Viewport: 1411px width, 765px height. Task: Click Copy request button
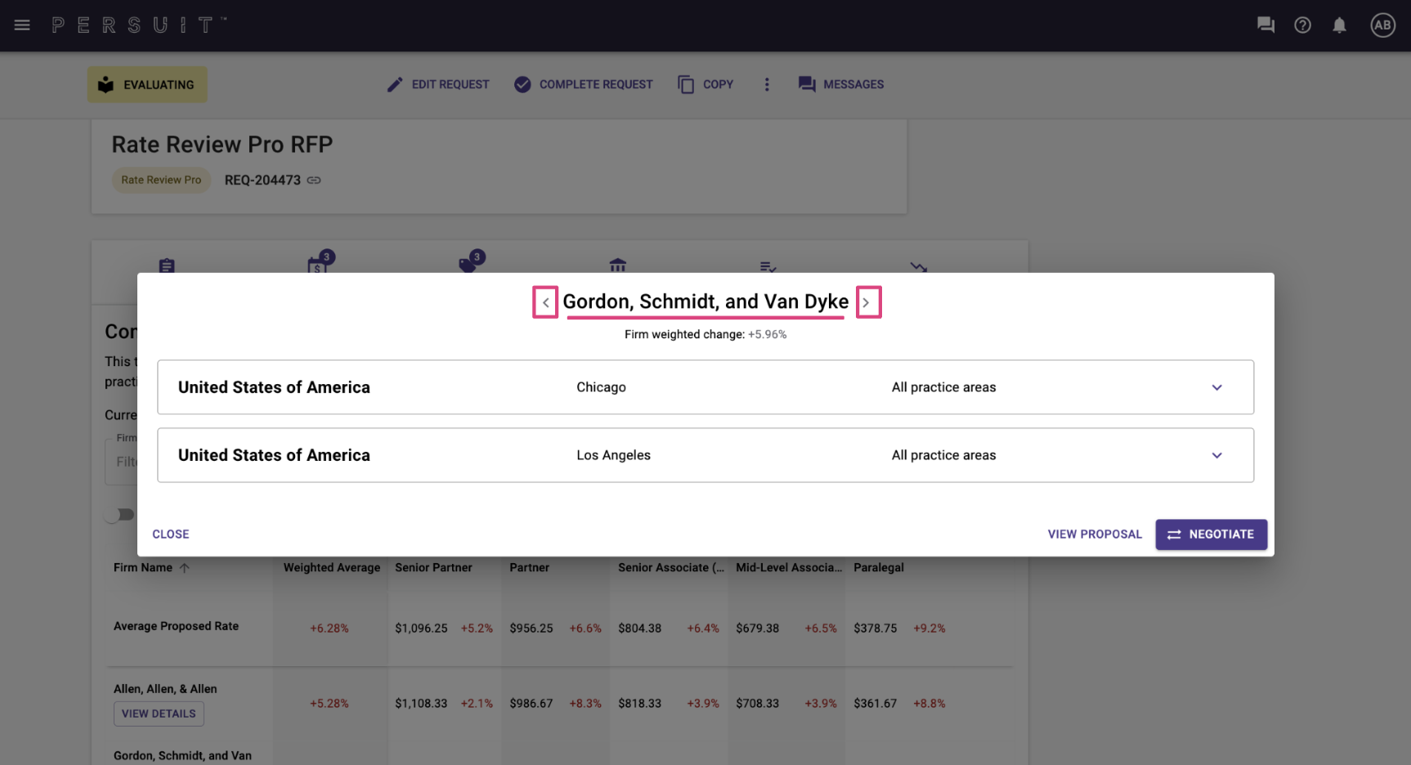pos(705,84)
